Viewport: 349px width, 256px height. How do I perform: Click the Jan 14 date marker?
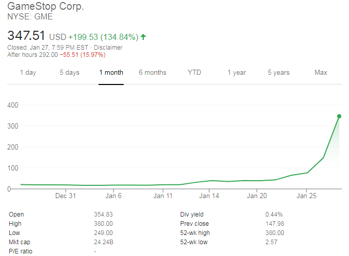pos(209,196)
